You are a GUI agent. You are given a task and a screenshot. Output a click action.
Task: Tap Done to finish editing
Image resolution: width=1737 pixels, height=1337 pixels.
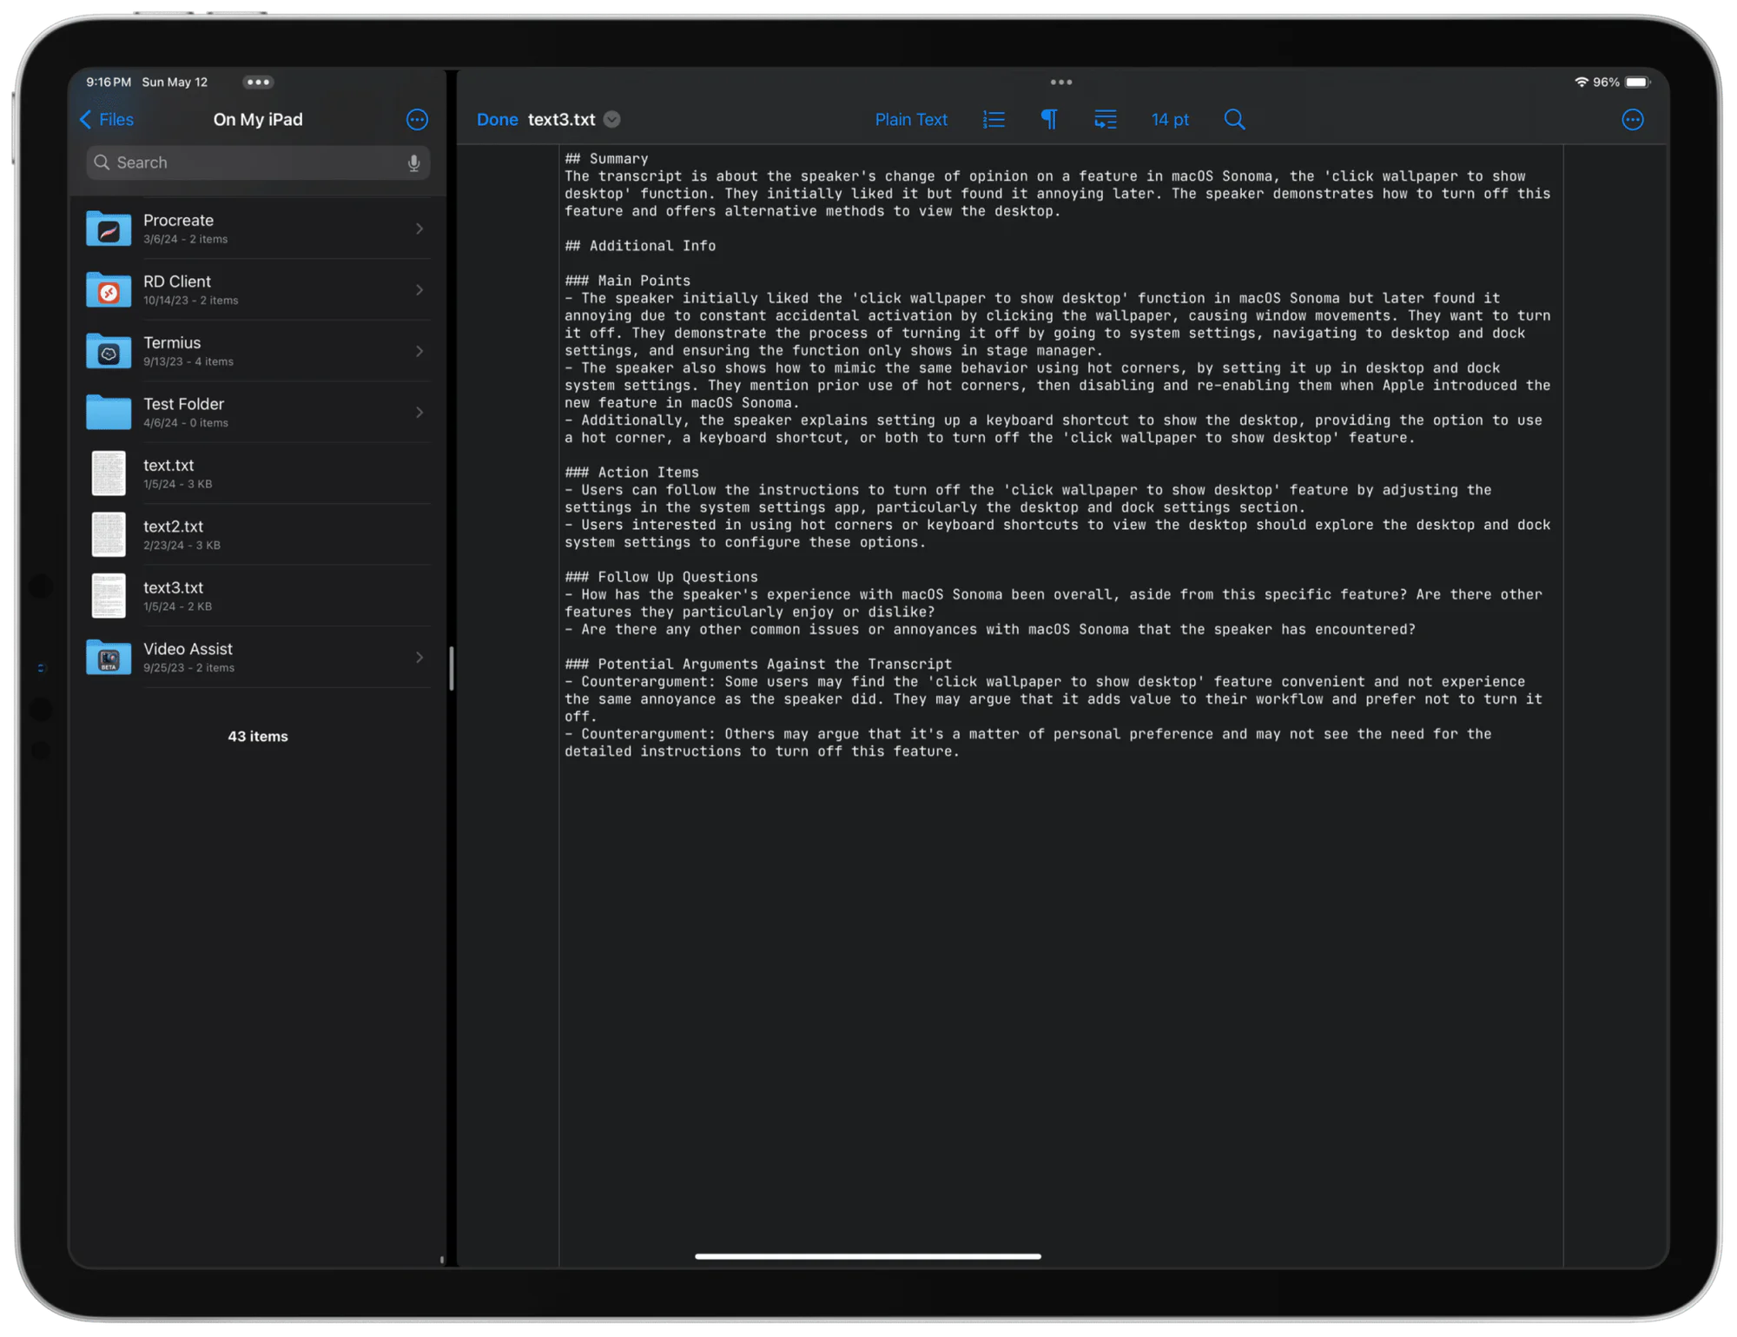coord(497,120)
